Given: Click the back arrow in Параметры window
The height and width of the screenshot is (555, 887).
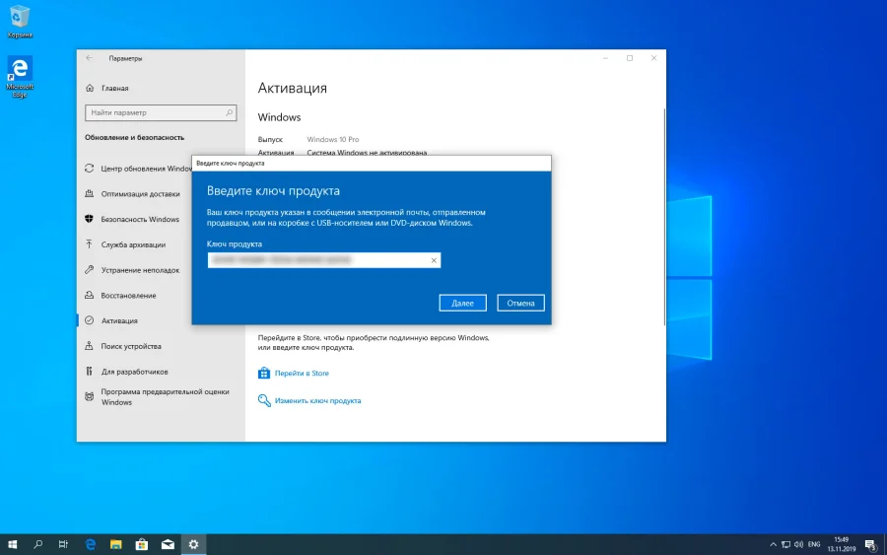Looking at the screenshot, I should [90, 58].
